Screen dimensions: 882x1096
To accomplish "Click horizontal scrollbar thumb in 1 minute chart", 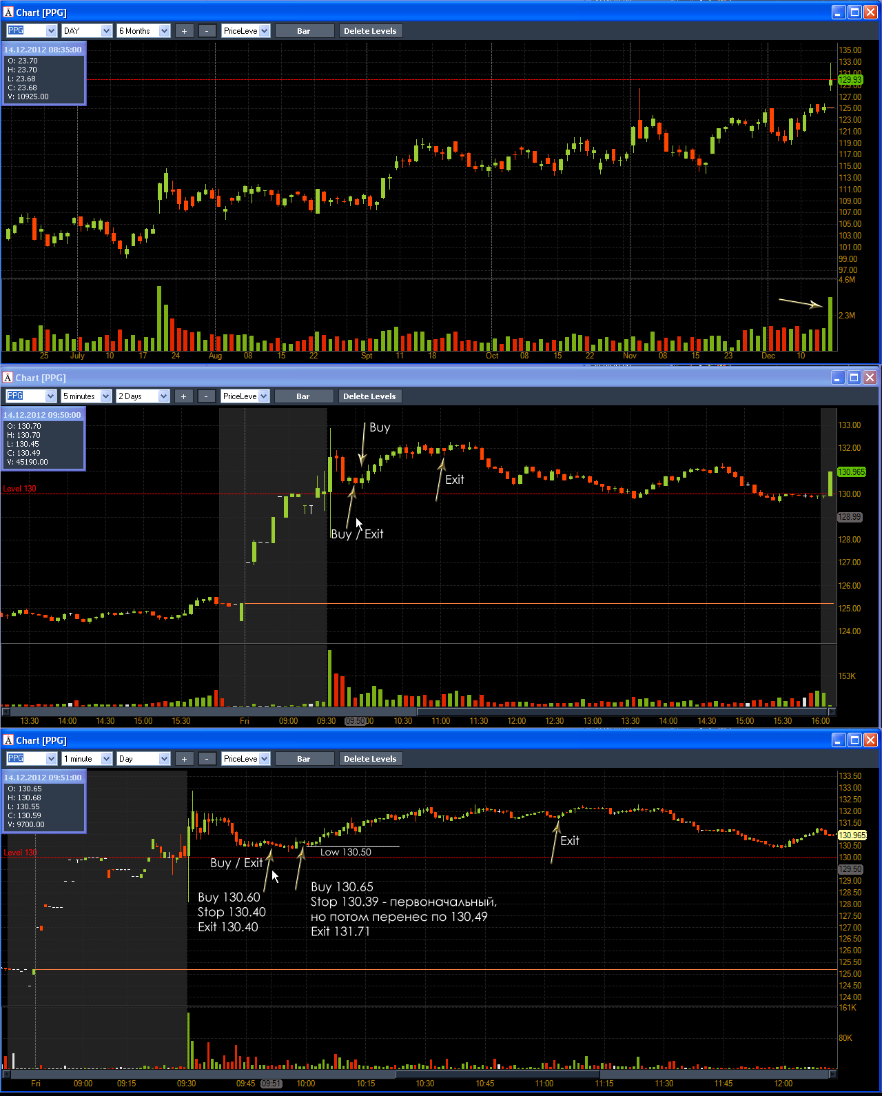I will click(498, 1075).
